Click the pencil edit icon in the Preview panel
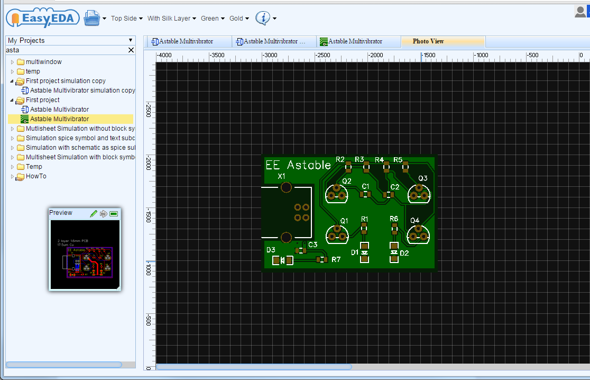This screenshot has height=380, width=590. point(94,213)
